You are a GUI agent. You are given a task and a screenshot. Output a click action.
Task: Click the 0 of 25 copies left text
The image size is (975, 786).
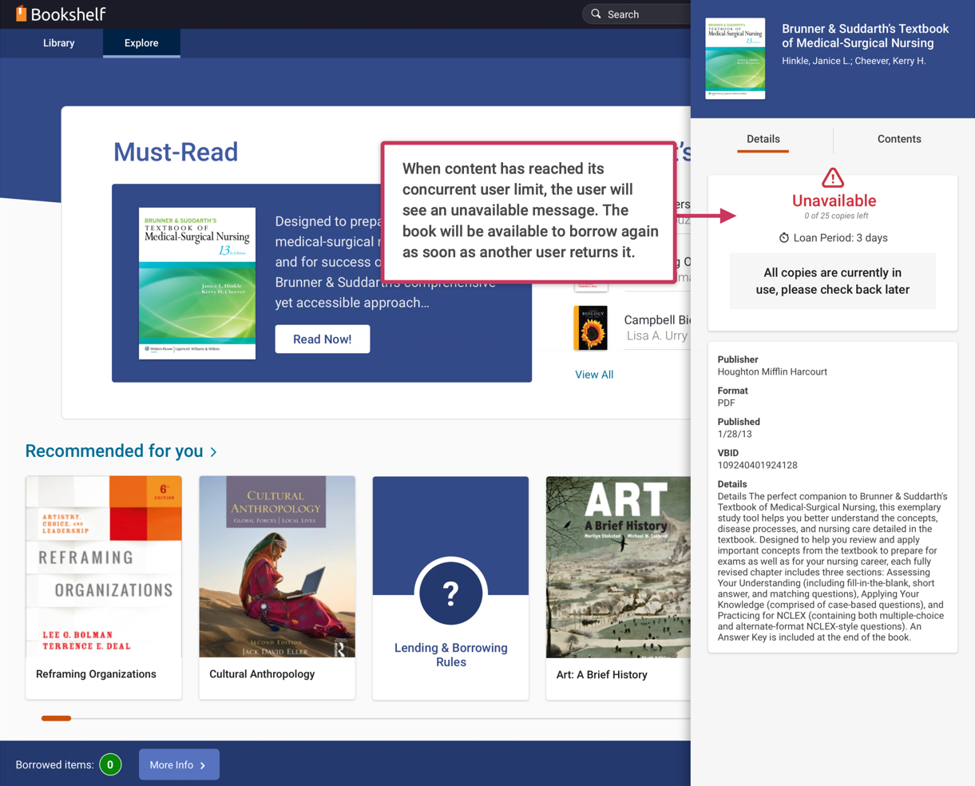coord(836,216)
